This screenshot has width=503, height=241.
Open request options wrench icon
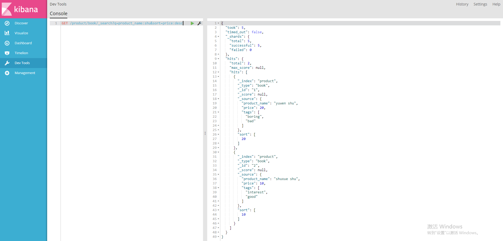[x=199, y=23]
